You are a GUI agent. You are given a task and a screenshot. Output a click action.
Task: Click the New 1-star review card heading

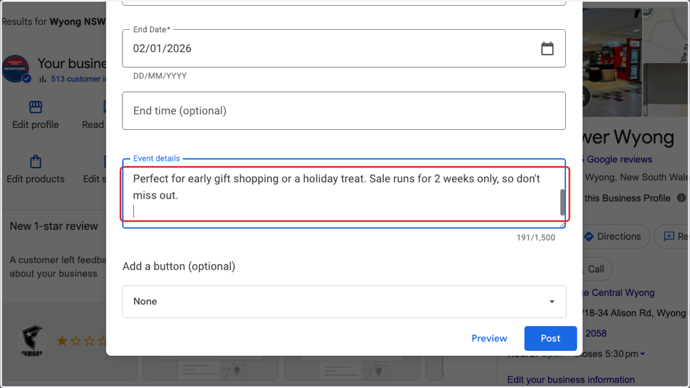(x=54, y=226)
